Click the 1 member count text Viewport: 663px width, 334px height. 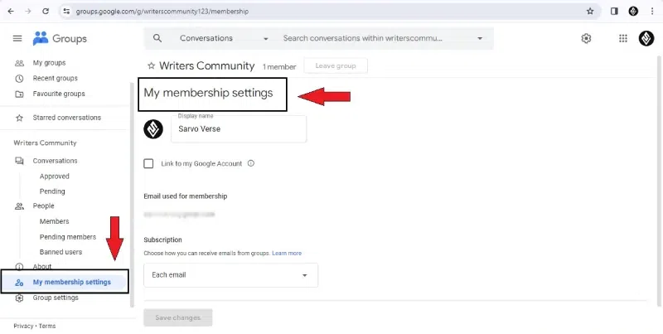(279, 67)
